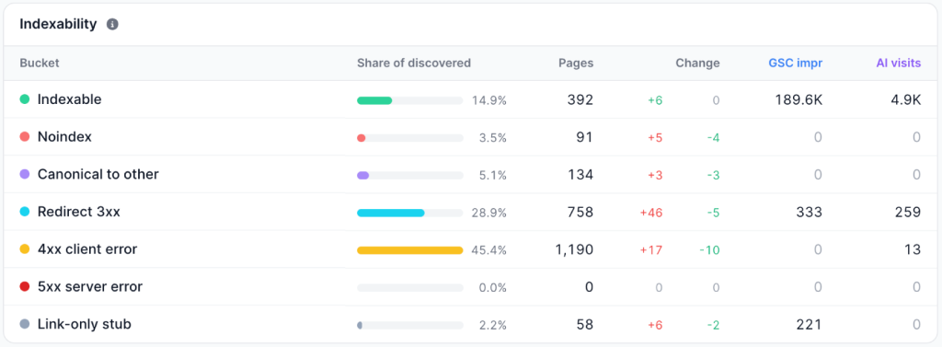Click the Change column header
Image resolution: width=942 pixels, height=347 pixels.
click(697, 64)
